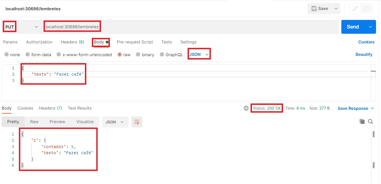This screenshot has width=381, height=184.
Task: Open the request body JSON format dropdown
Action: coord(199,55)
